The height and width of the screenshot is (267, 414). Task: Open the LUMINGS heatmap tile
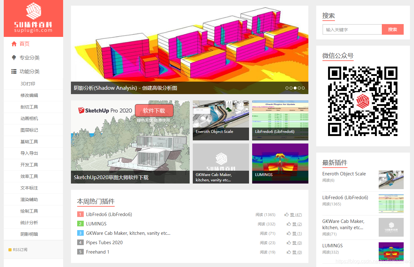tap(280, 164)
